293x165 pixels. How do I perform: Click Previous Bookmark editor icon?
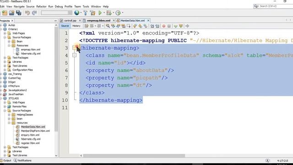point(135,26)
